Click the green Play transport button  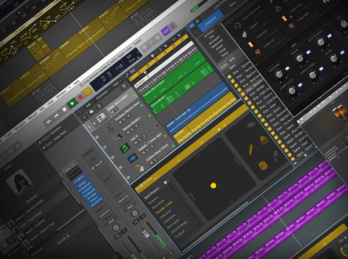click(x=72, y=104)
